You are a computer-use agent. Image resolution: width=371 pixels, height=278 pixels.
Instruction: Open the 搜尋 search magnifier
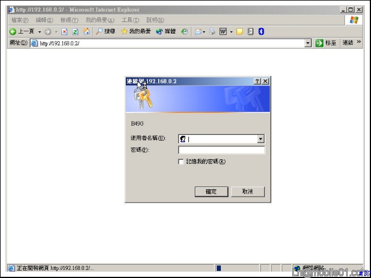[x=106, y=31]
